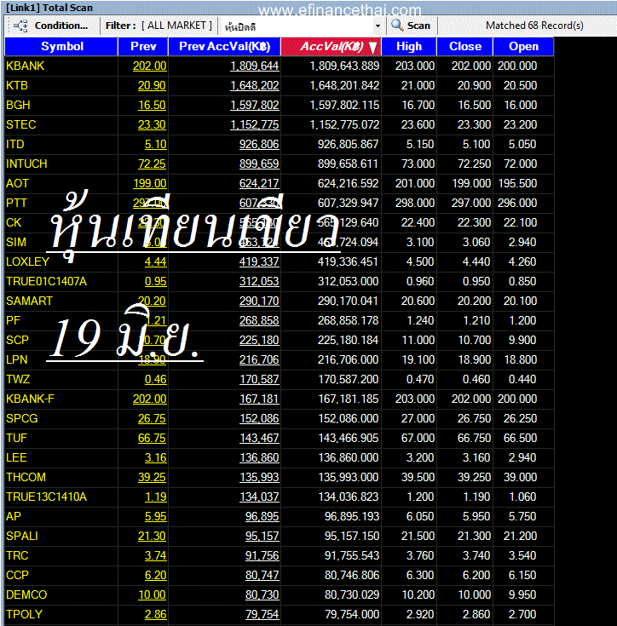Select the TUF symbol
617x626 pixels.
16,438
